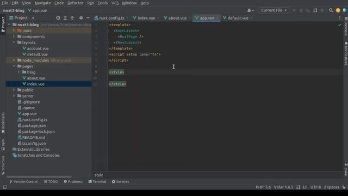Open the Version Control tool window
Screen dimensions: 348x196
(23, 181)
